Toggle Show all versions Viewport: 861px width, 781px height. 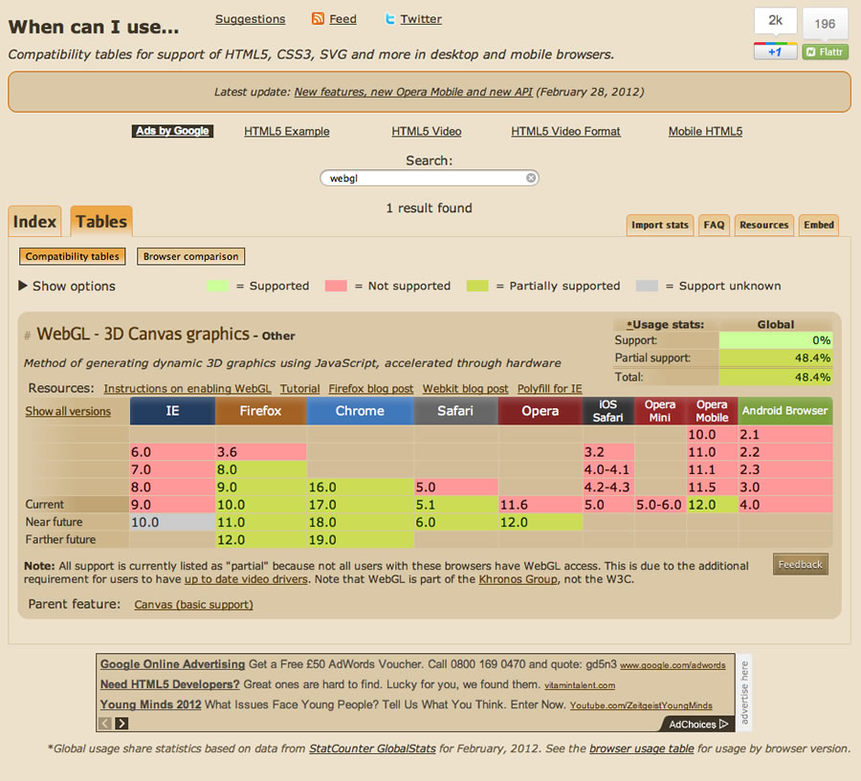[68, 411]
